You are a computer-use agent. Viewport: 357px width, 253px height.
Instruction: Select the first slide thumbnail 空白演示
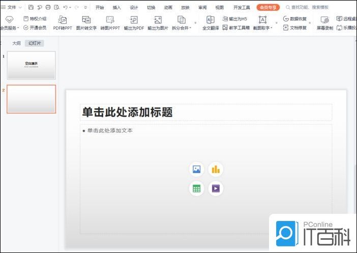(x=32, y=65)
